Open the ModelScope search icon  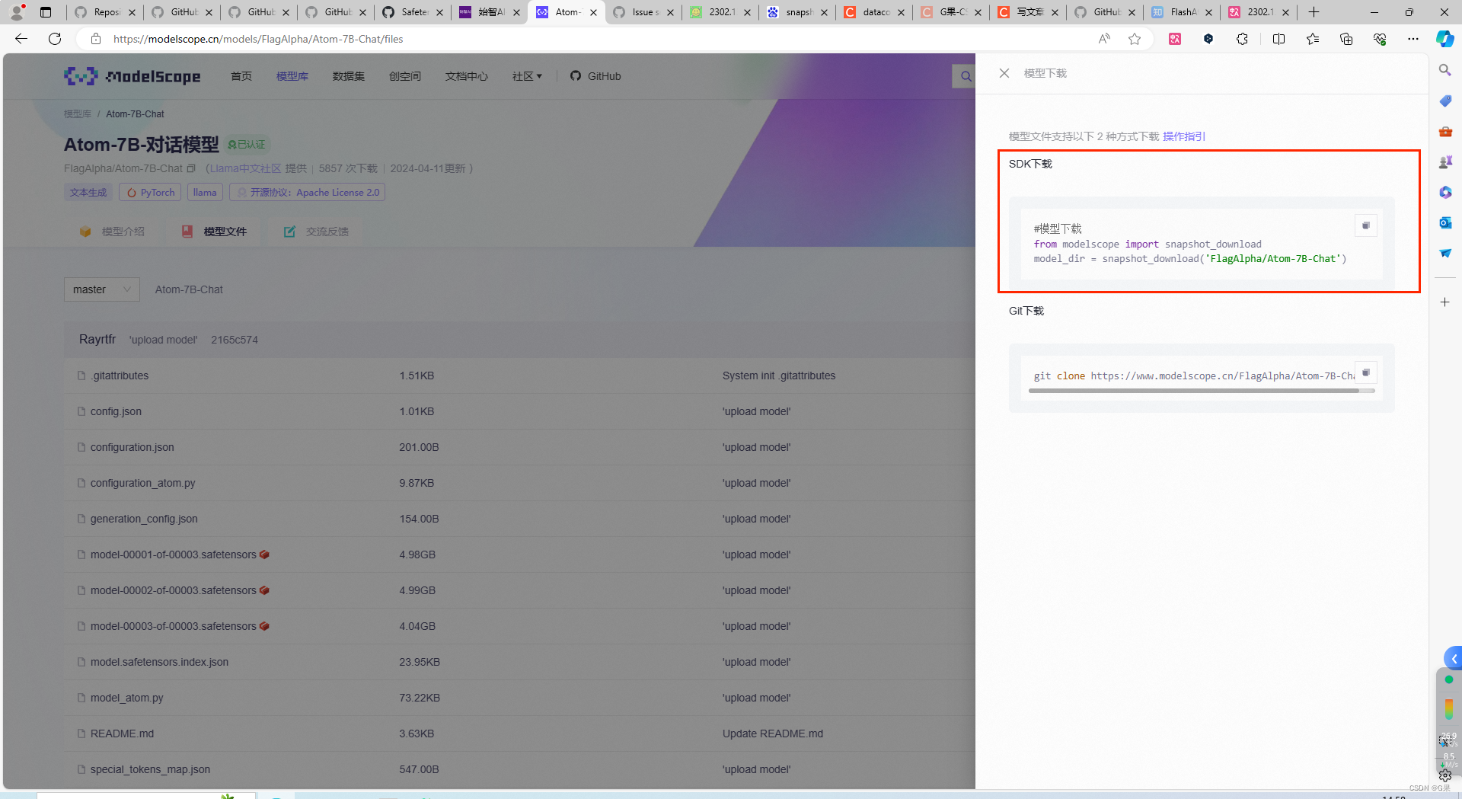click(966, 76)
